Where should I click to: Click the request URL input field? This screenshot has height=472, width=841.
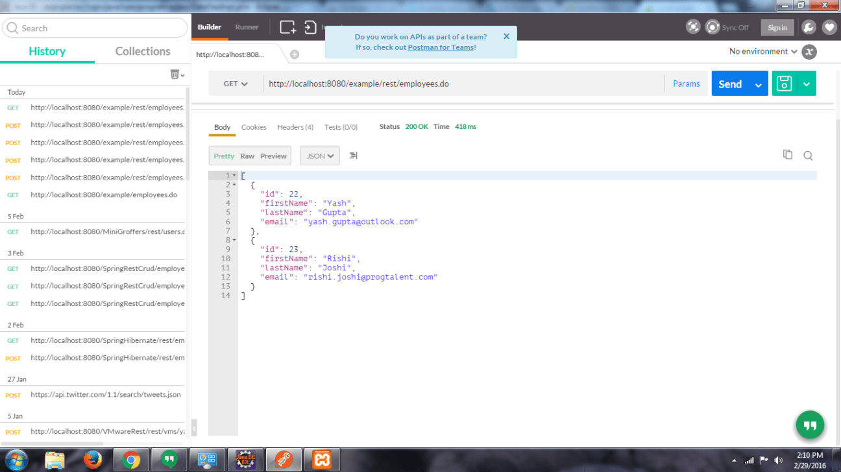click(463, 84)
